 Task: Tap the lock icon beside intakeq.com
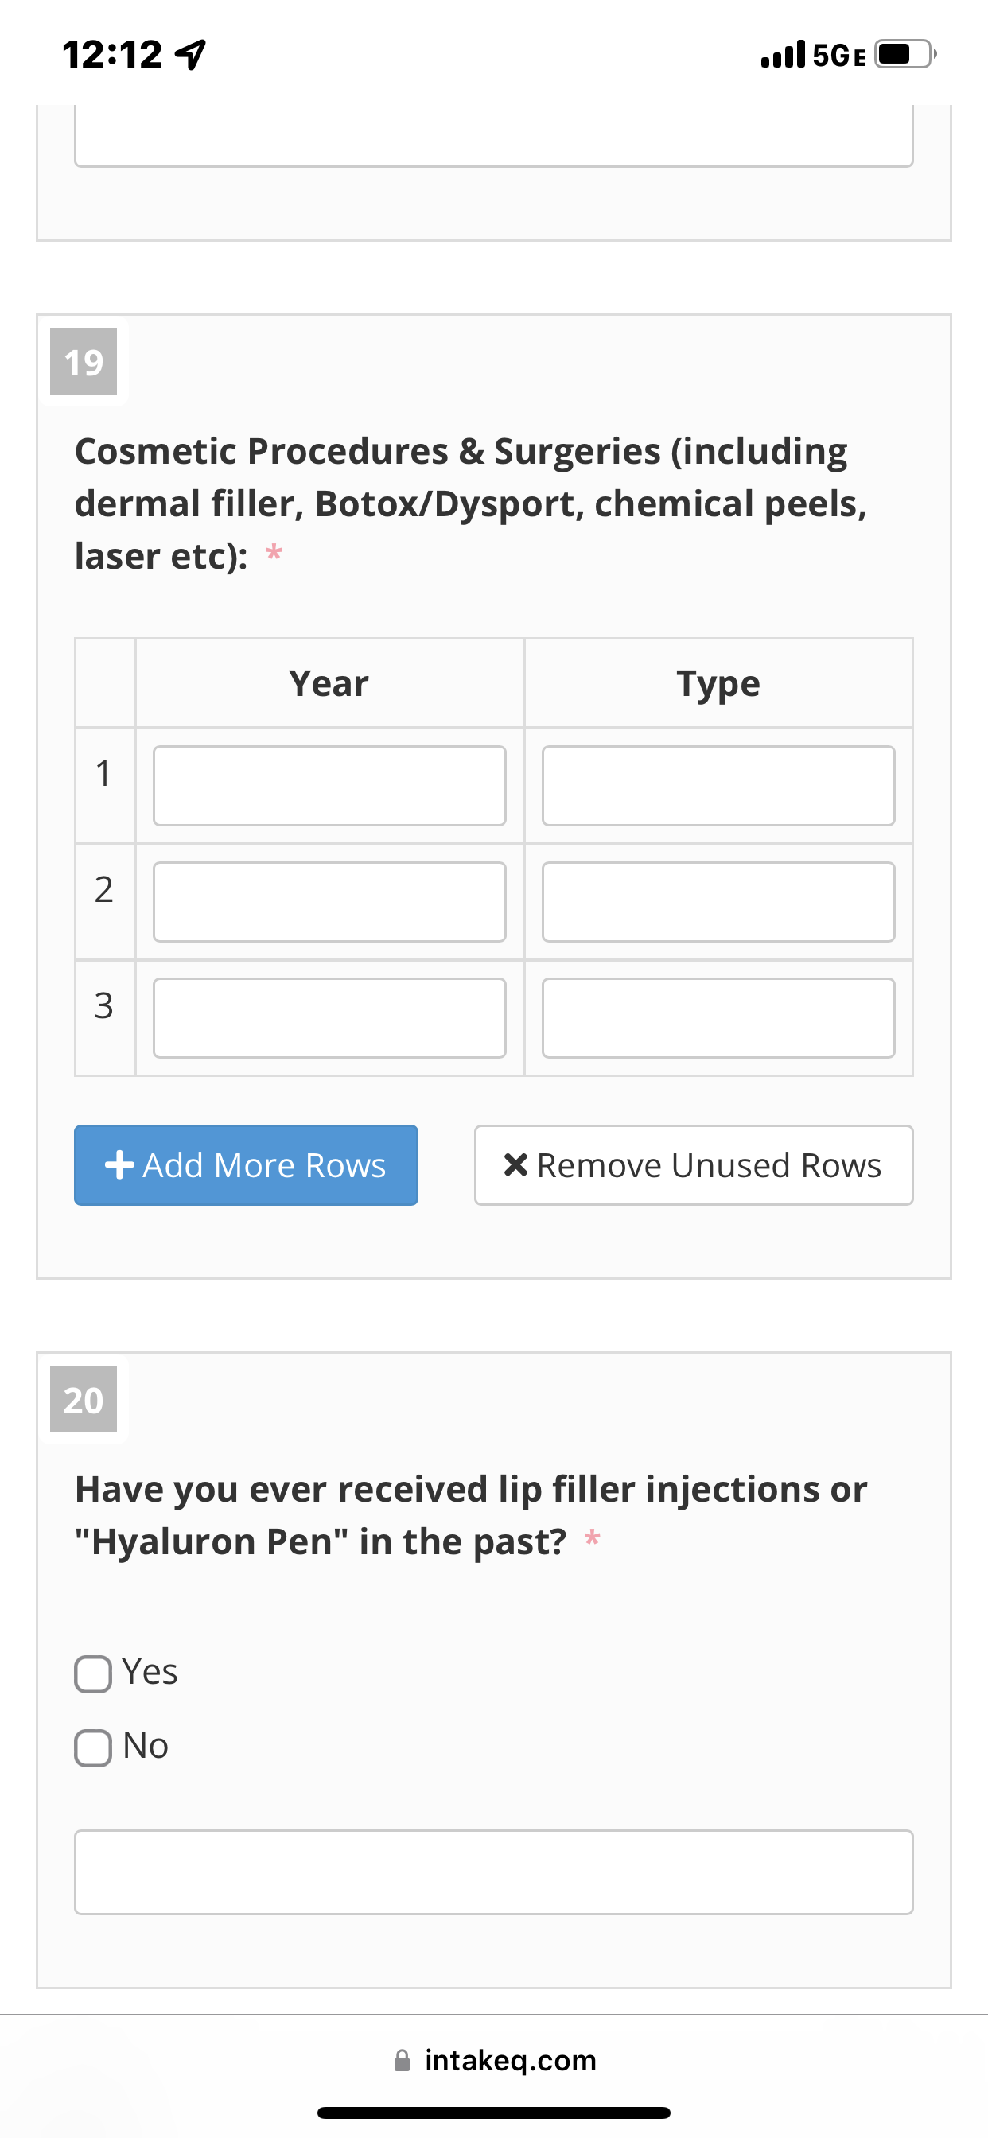[402, 2060]
